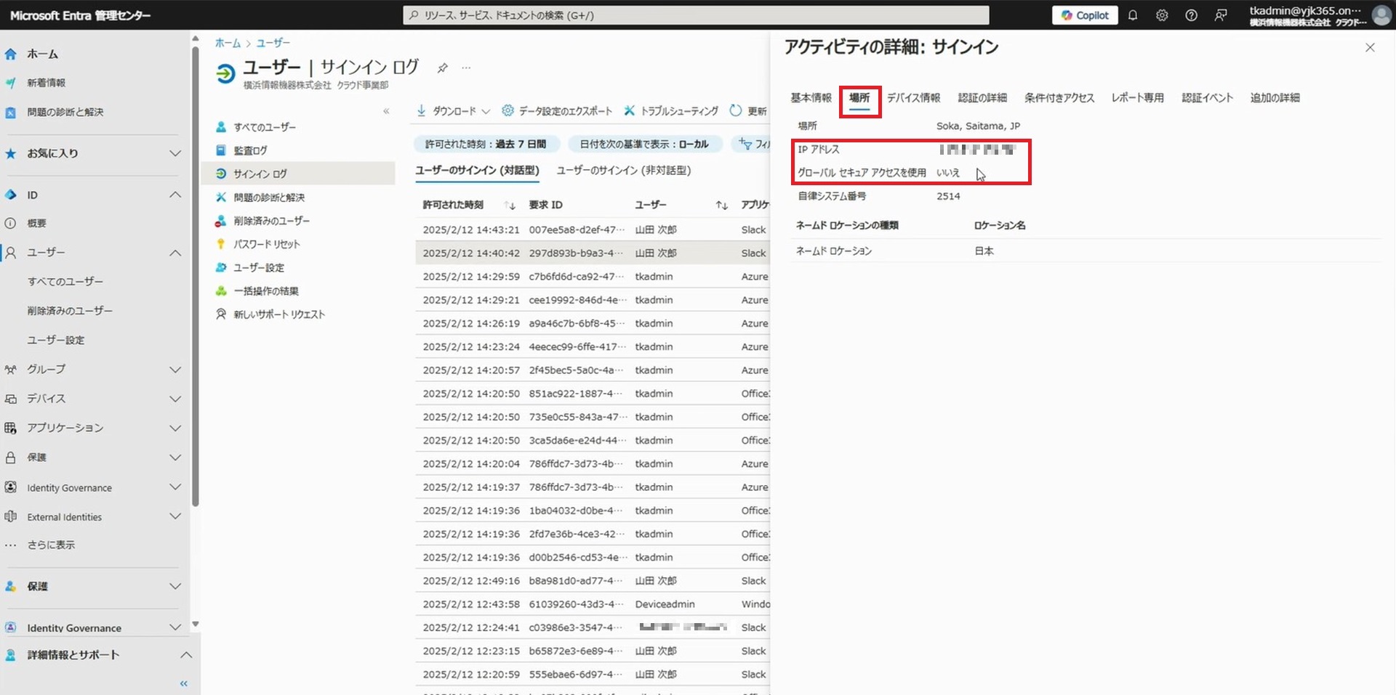The width and height of the screenshot is (1396, 695).
Task: Select the Deviceadmin sign-in row
Action: (593, 604)
